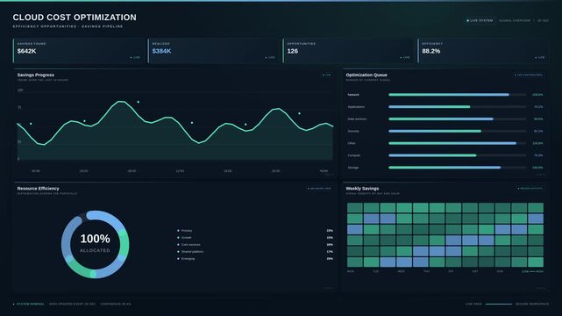Click the Network progress bar

457,95
